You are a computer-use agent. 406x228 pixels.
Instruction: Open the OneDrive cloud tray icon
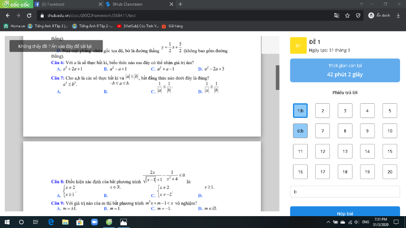(343, 222)
